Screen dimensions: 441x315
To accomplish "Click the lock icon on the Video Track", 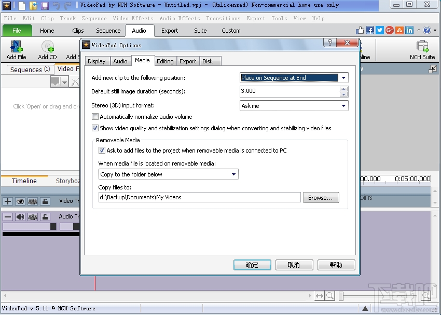I will click(44, 201).
